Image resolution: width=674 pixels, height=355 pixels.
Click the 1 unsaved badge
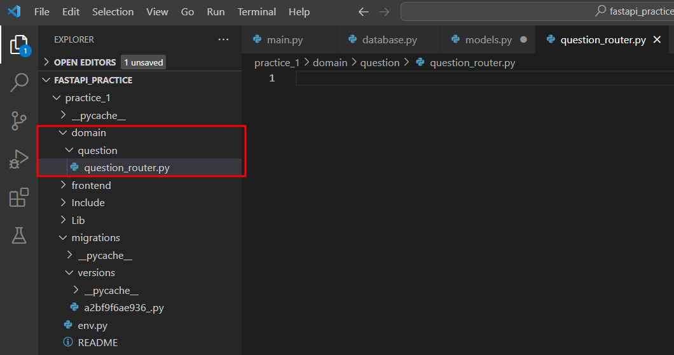click(144, 62)
